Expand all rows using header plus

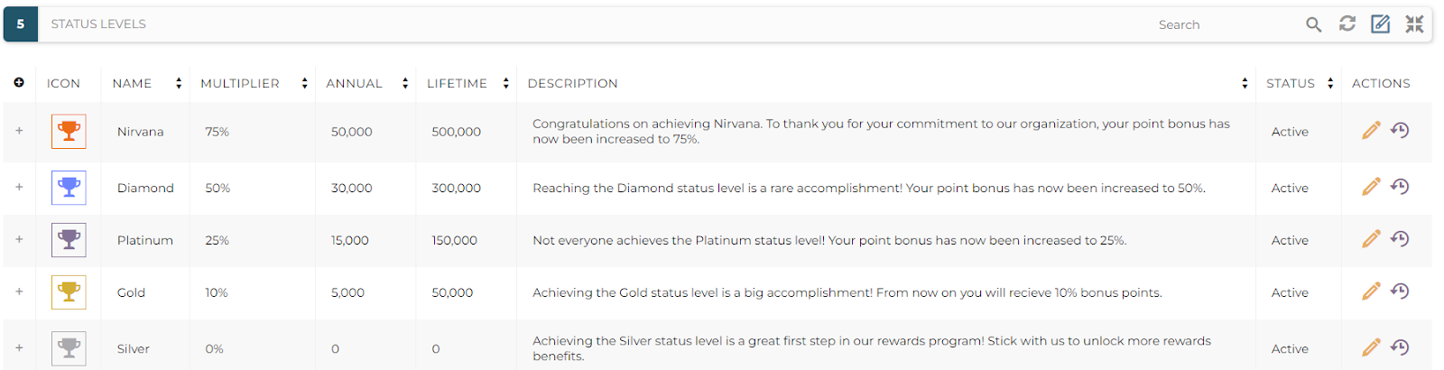click(19, 83)
